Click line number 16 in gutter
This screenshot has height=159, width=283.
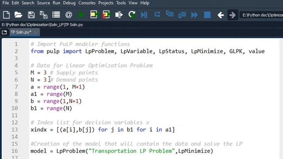[x=15, y=151]
